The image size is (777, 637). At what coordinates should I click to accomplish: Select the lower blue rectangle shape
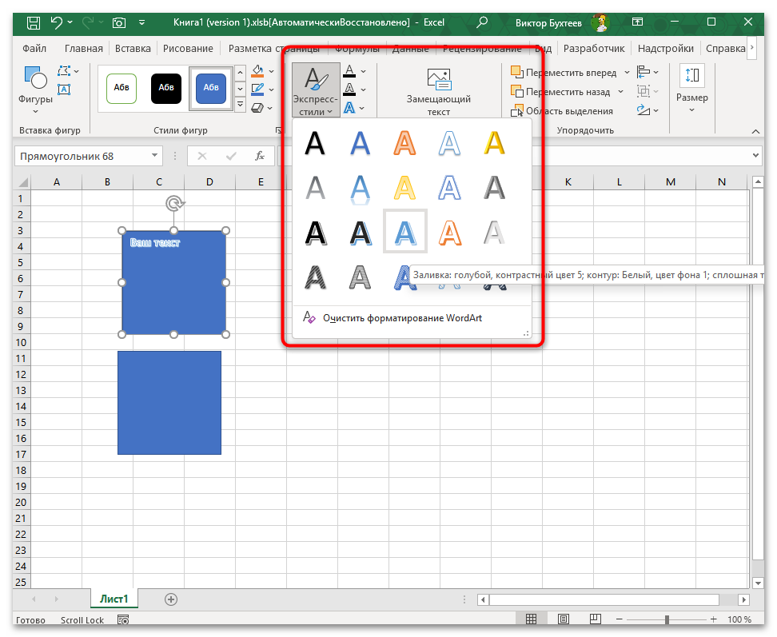point(169,403)
